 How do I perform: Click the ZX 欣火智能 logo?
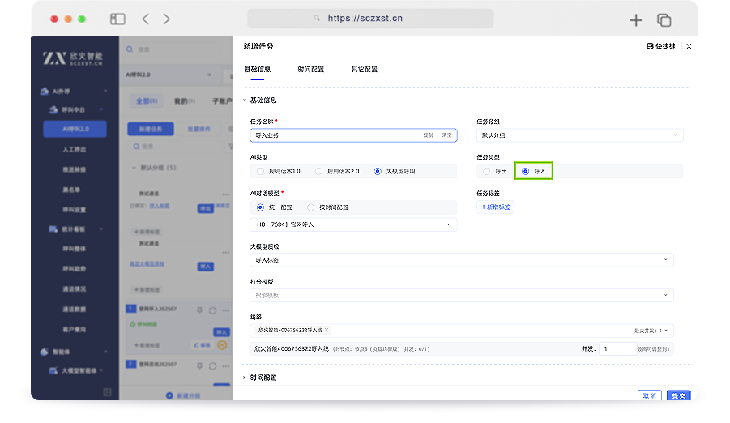[x=74, y=58]
